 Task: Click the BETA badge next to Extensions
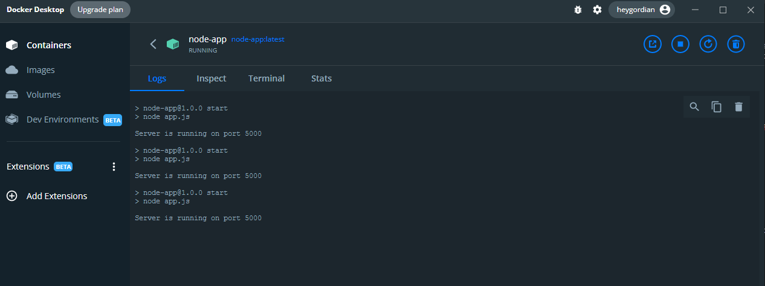[x=63, y=167]
